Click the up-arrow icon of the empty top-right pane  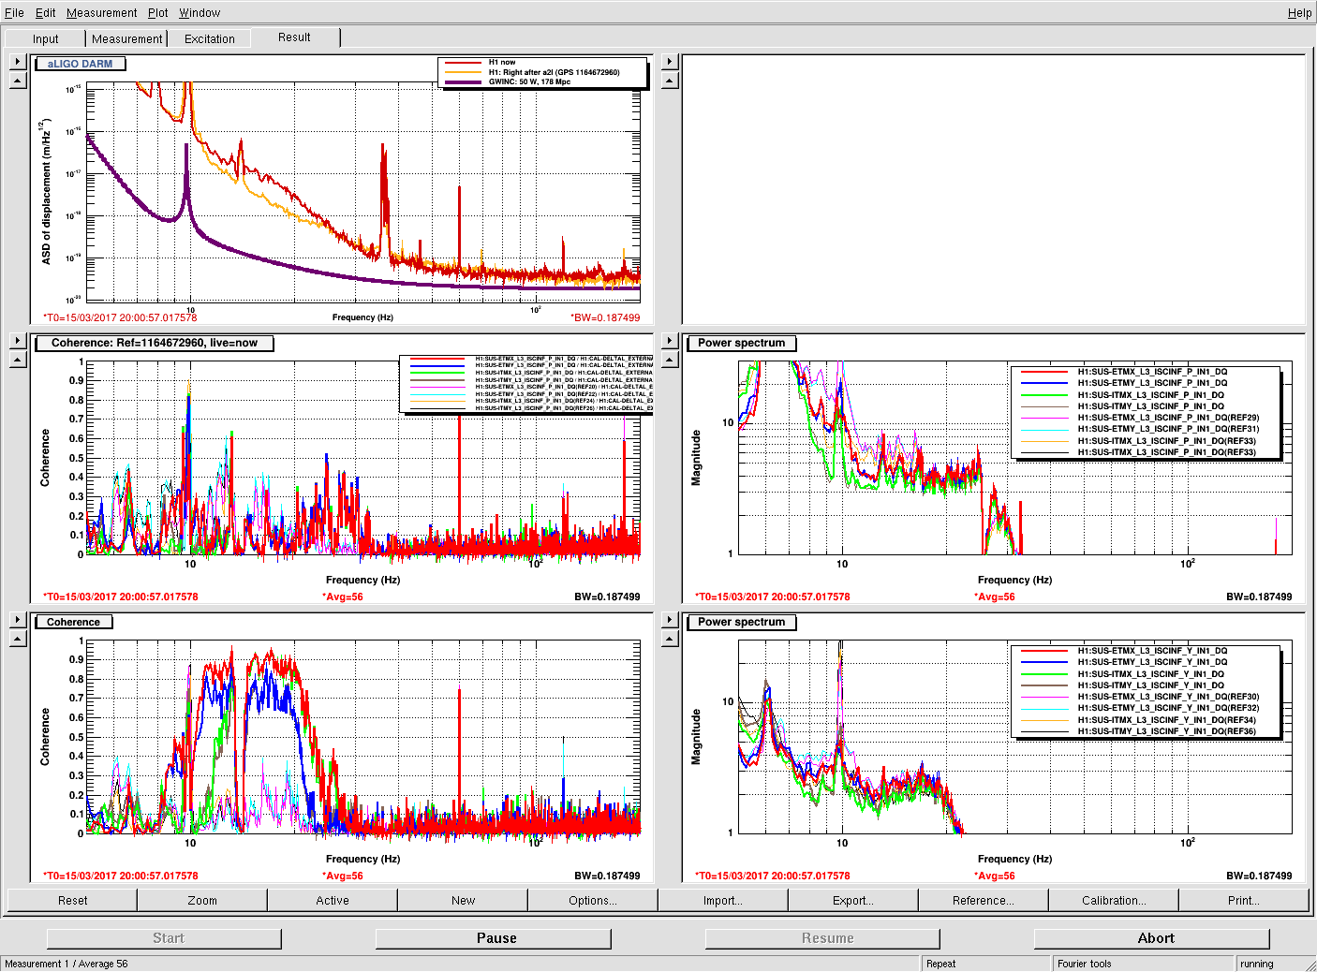click(669, 81)
